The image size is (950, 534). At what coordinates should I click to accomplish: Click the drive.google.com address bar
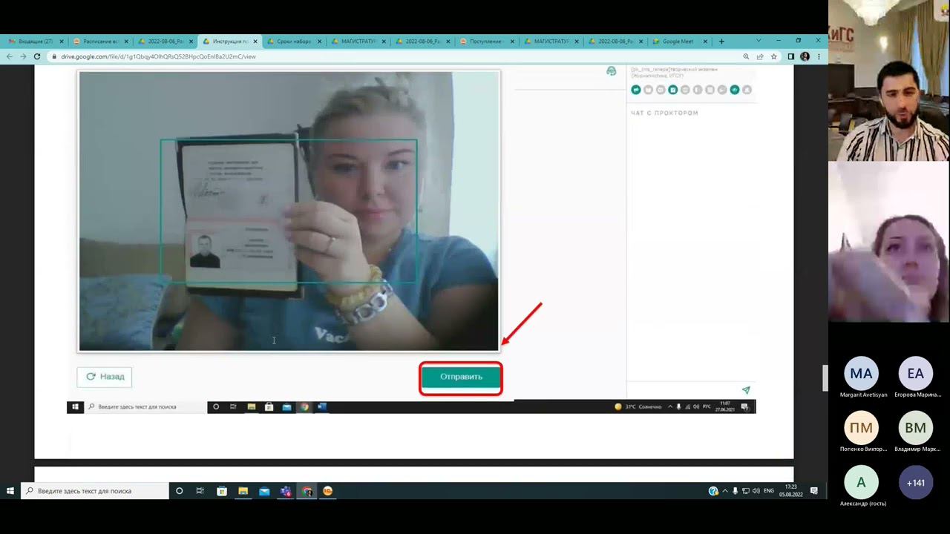point(393,56)
